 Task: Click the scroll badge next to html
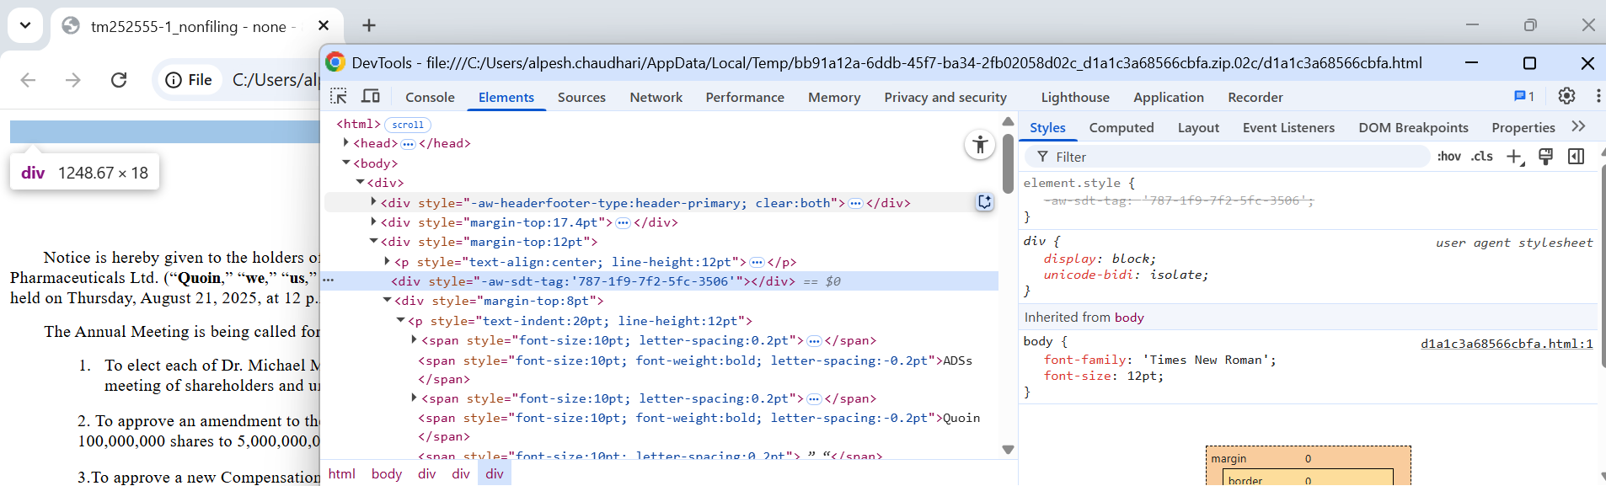pyautogui.click(x=408, y=125)
